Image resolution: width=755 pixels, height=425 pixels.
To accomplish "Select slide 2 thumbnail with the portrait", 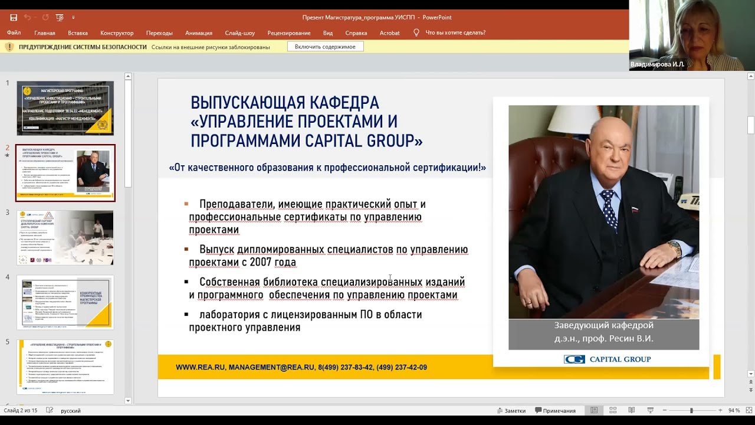I will point(65,173).
